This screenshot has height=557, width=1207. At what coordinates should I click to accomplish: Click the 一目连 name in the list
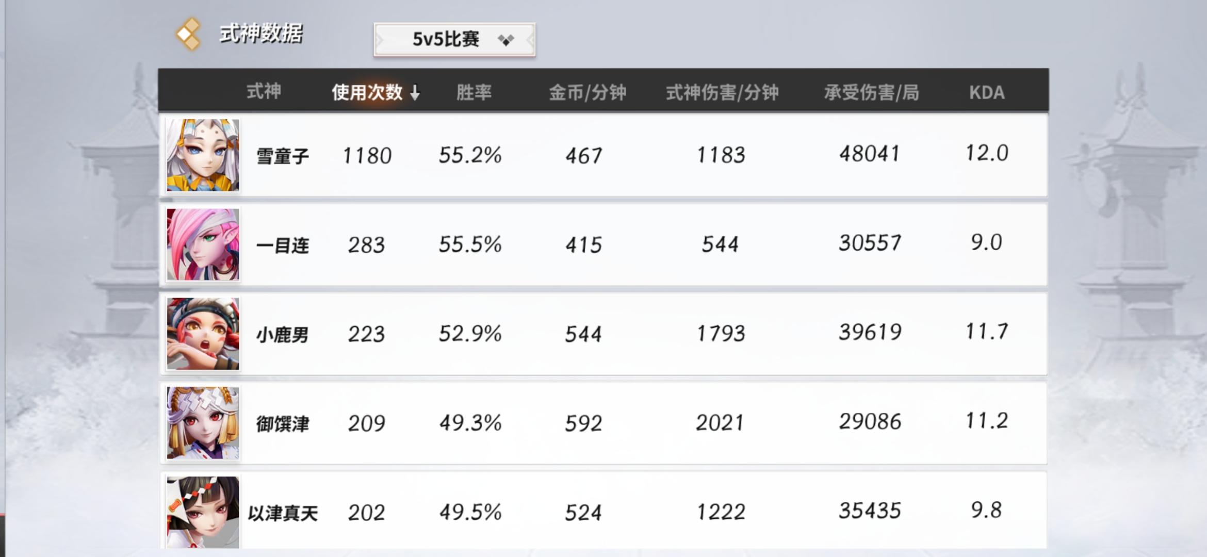283,245
